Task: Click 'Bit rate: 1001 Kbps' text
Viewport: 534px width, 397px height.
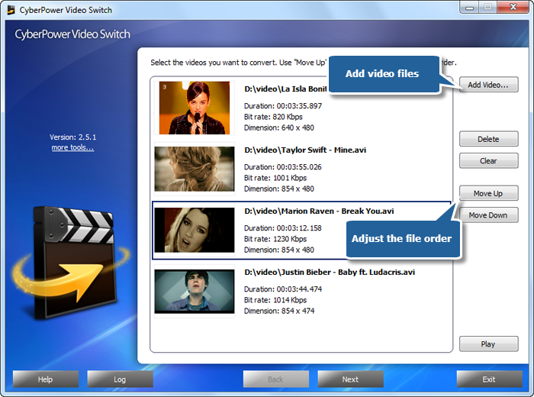Action: pos(275,178)
